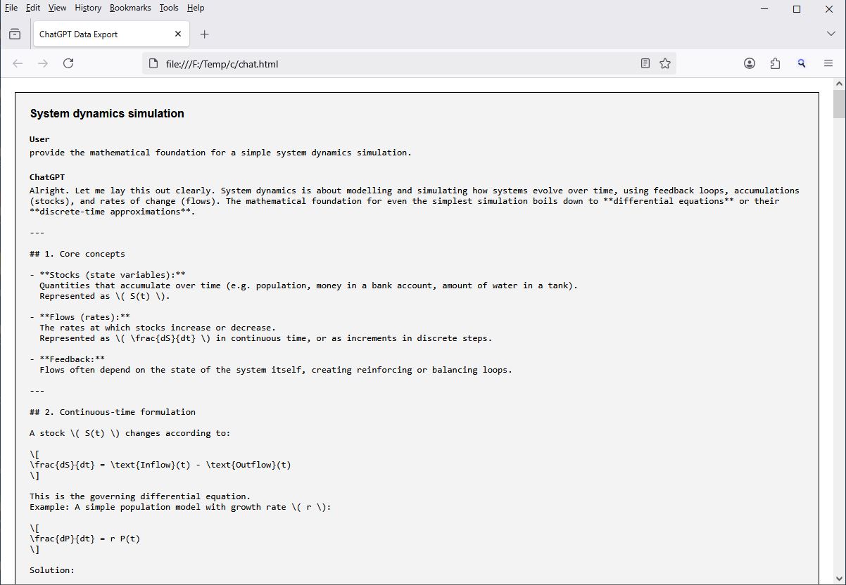Open the account profile icon
This screenshot has height=585, width=846.
(x=750, y=63)
